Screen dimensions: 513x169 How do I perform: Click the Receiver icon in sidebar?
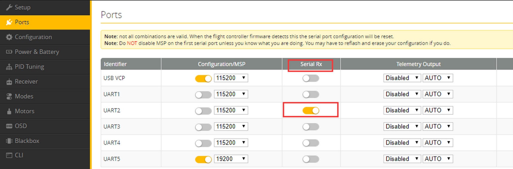click(9, 82)
